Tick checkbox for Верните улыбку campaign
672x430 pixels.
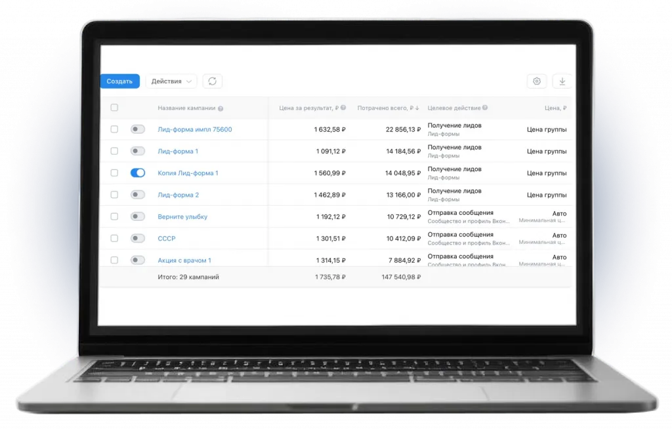click(114, 216)
